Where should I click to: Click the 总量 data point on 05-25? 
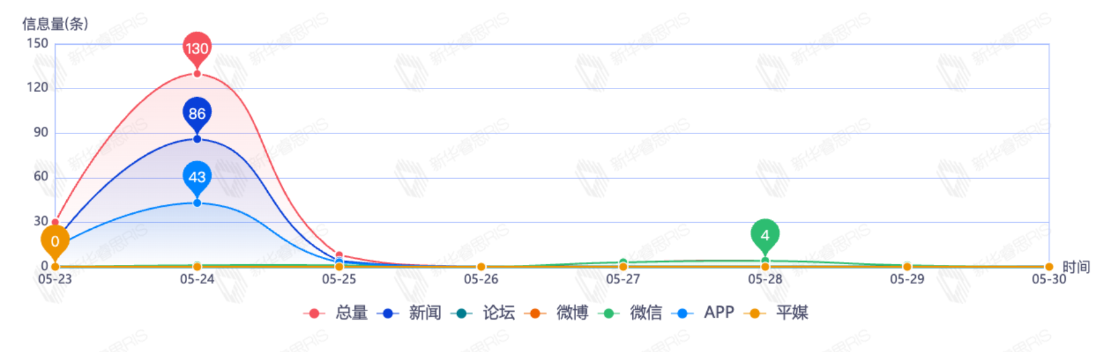(339, 255)
